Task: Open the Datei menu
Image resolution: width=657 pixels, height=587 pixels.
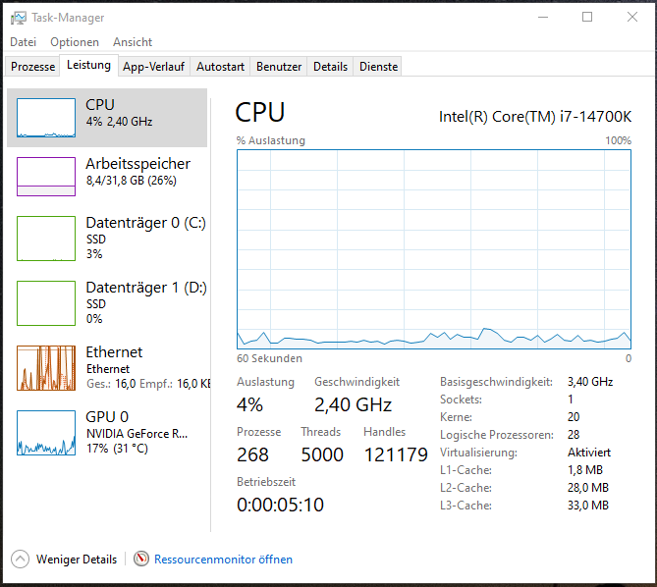Action: click(x=23, y=42)
